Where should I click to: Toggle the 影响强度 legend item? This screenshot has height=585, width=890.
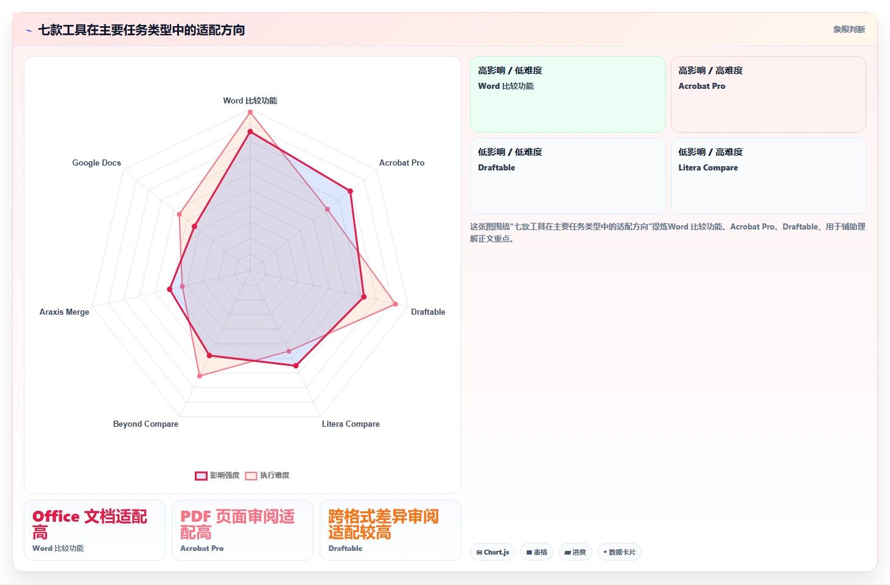(217, 475)
